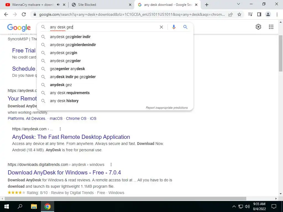Open the Schedule sitelink
Image resolution: width=283 pixels, height=212 pixels.
(x=24, y=69)
